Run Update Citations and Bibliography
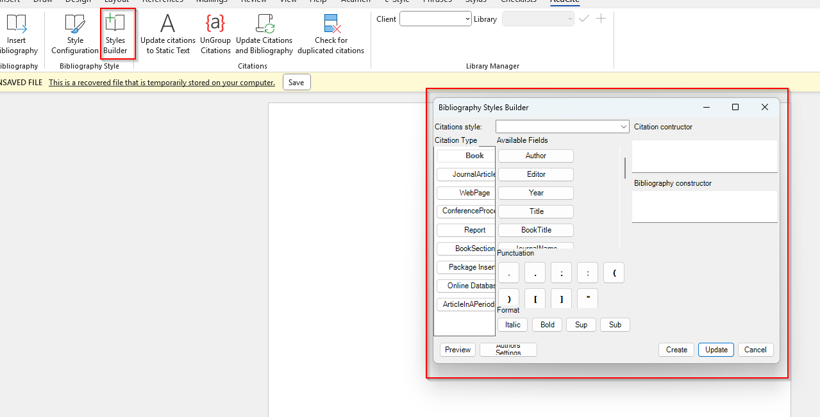Viewport: 820px width, 417px height. [264, 35]
